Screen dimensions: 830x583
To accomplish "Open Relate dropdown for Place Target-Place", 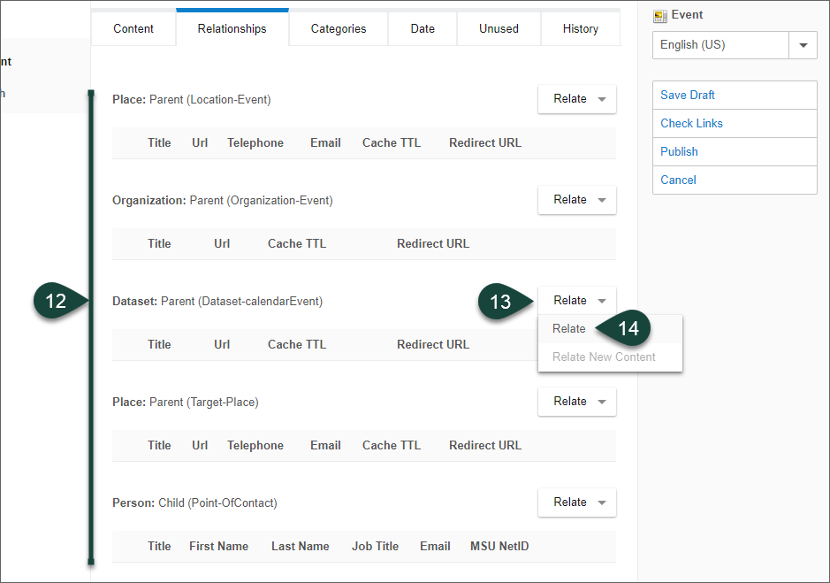I will click(577, 402).
